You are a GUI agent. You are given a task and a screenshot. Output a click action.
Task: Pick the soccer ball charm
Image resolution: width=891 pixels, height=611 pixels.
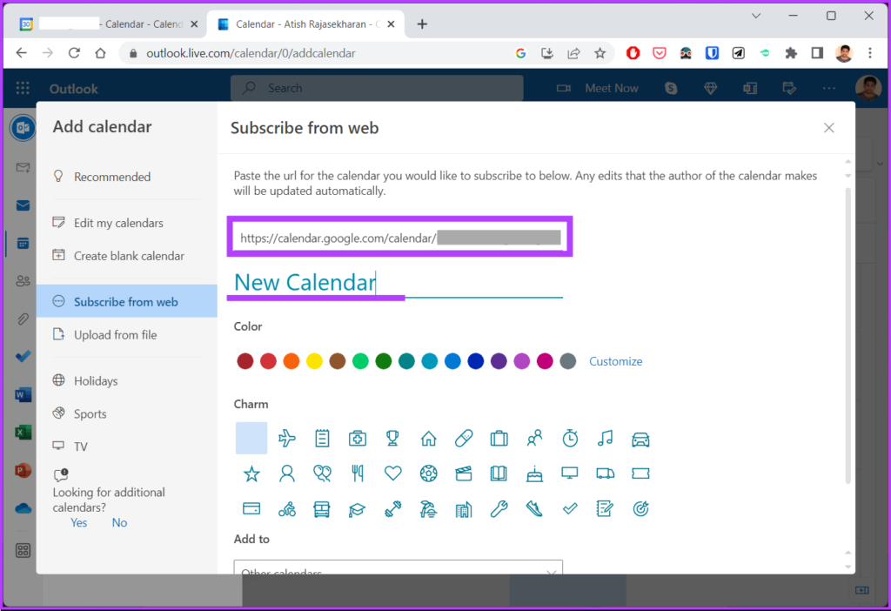click(x=428, y=473)
